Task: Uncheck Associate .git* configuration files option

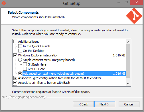Action: 15,78
